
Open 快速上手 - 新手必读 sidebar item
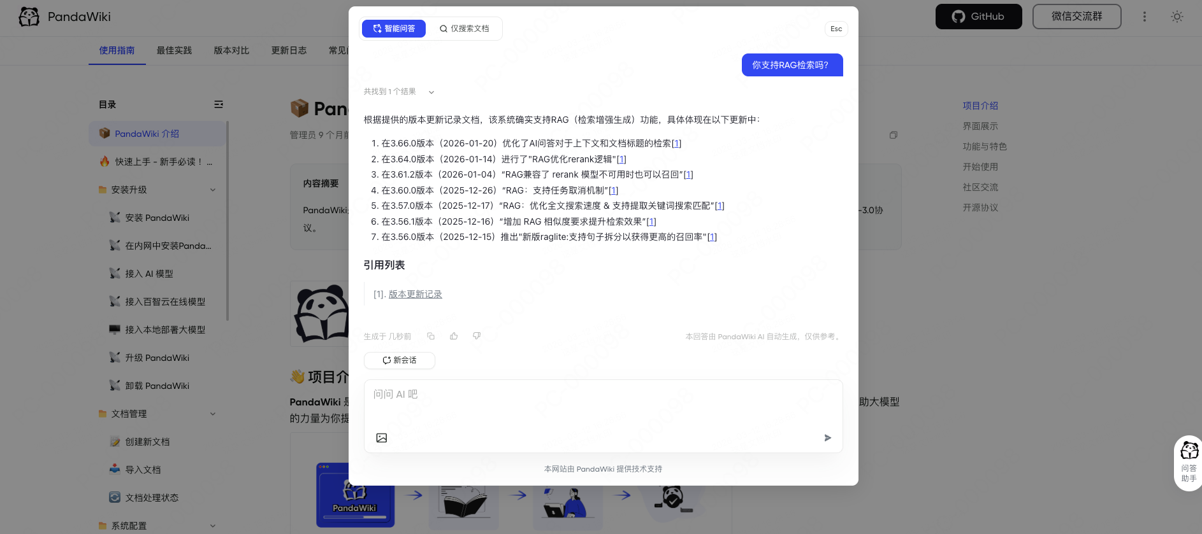pyautogui.click(x=157, y=162)
